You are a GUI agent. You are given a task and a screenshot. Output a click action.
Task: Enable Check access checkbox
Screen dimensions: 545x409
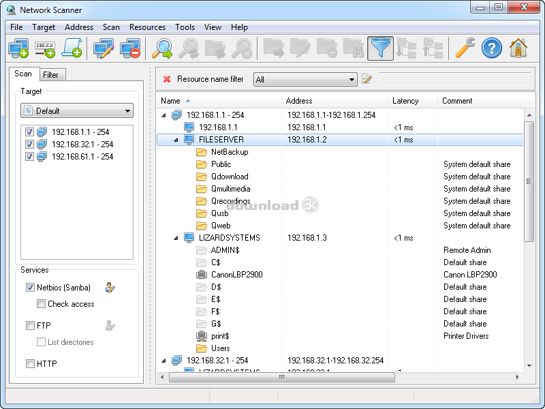pos(41,304)
